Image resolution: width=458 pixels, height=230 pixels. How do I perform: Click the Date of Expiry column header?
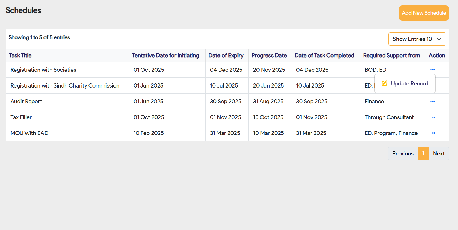tap(226, 55)
